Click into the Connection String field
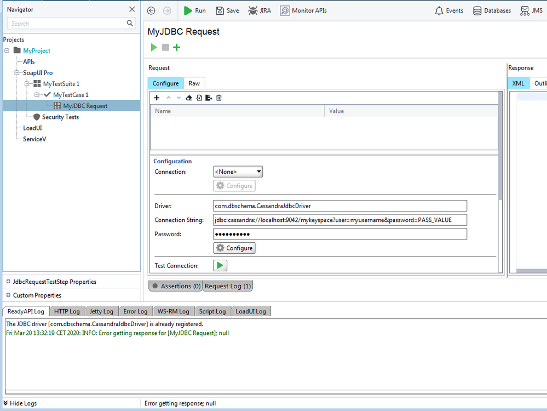The height and width of the screenshot is (411, 547). click(339, 220)
